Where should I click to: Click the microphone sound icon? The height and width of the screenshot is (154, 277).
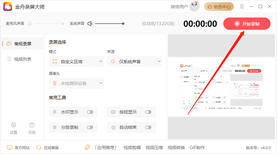click(x=30, y=24)
